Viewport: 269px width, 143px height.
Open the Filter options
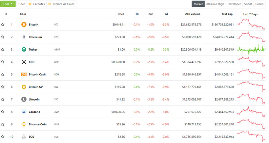point(22,4)
